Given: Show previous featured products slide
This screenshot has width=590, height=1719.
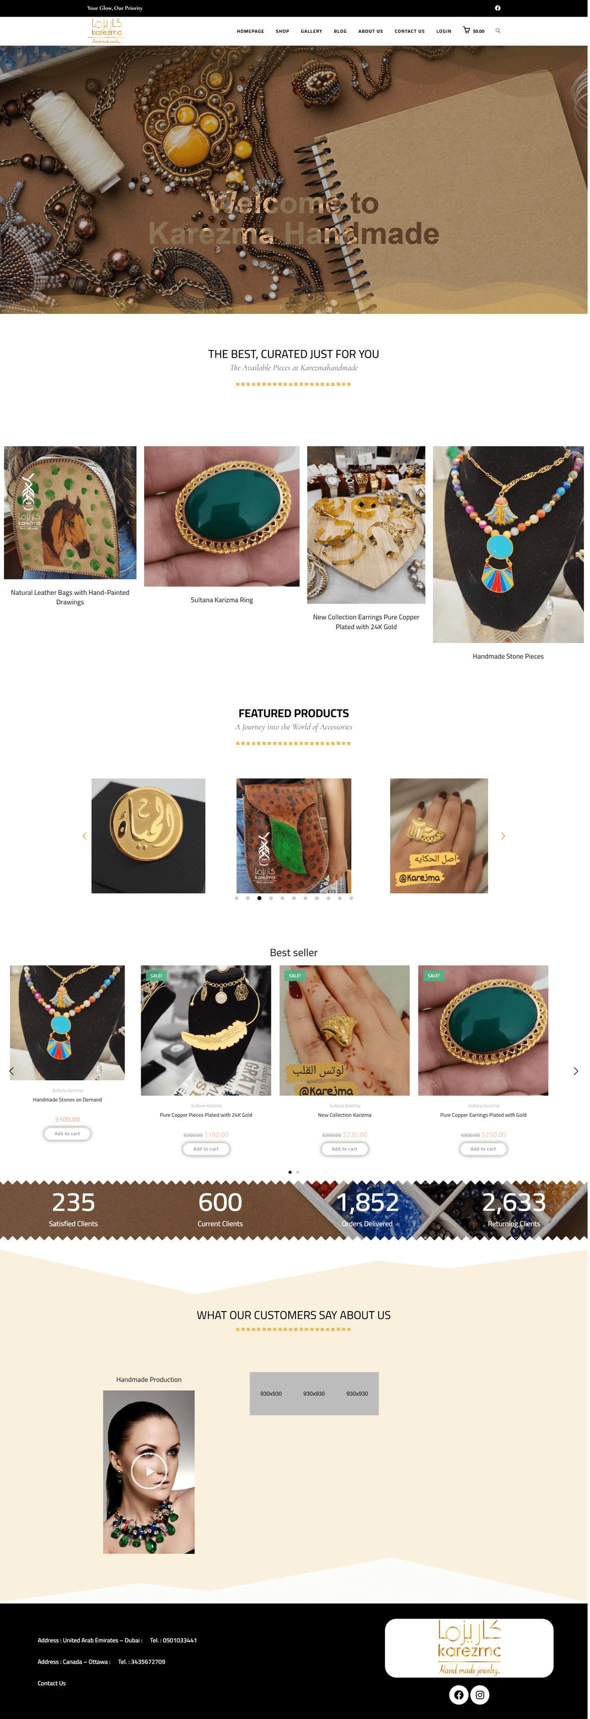Looking at the screenshot, I should coord(85,836).
